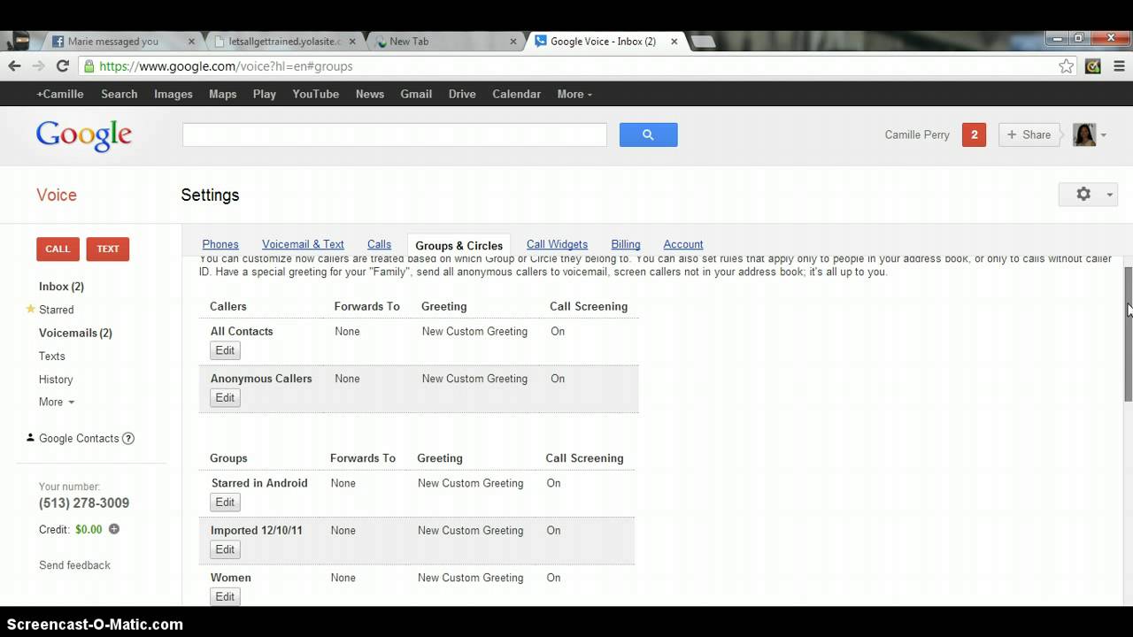The image size is (1133, 637).
Task: Open Gmail from the Google bar
Action: tap(416, 94)
